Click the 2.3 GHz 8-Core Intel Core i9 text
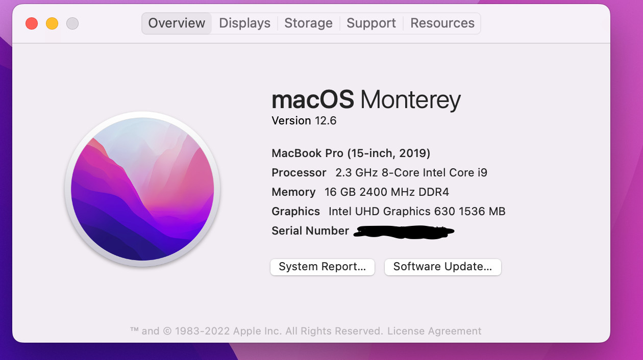Image resolution: width=643 pixels, height=360 pixels. click(x=411, y=172)
